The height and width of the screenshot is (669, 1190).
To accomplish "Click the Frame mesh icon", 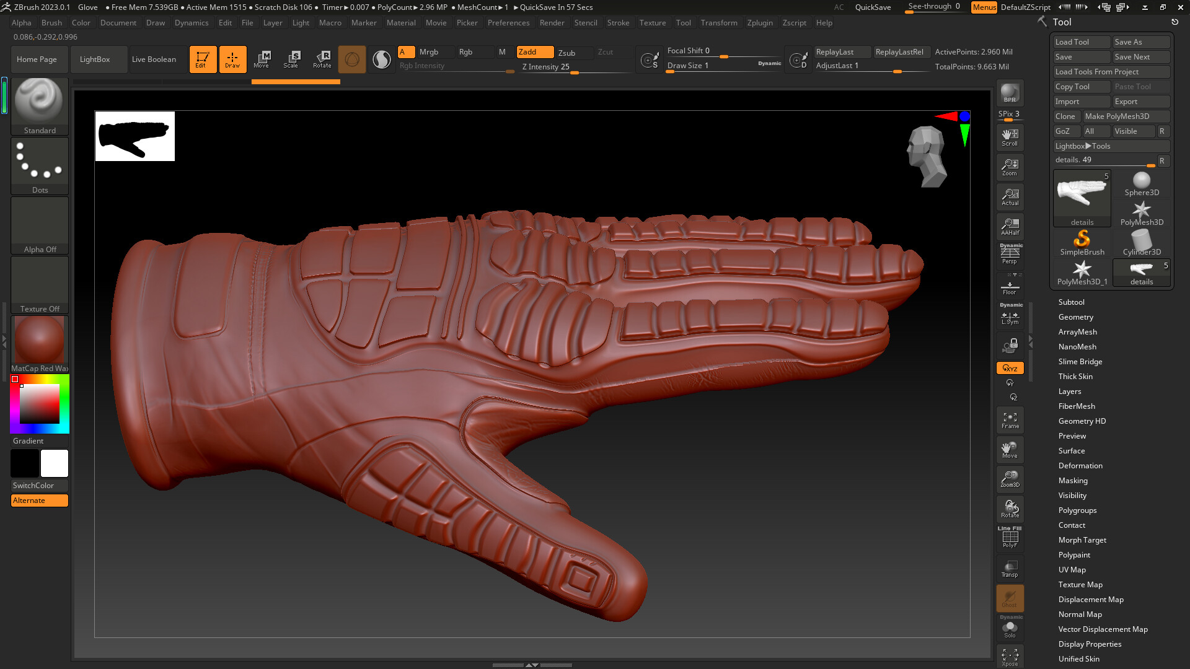I will pos(1010,420).
